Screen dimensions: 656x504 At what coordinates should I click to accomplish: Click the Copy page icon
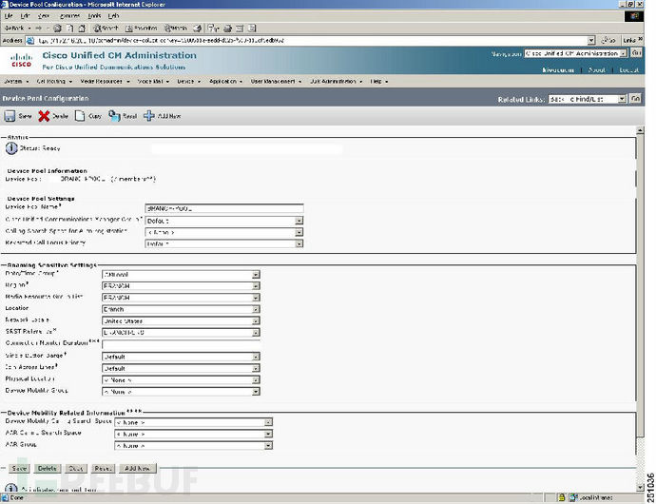coord(80,116)
